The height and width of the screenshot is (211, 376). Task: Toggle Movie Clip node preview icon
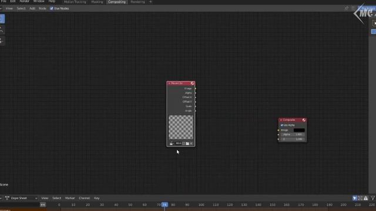[192, 83]
